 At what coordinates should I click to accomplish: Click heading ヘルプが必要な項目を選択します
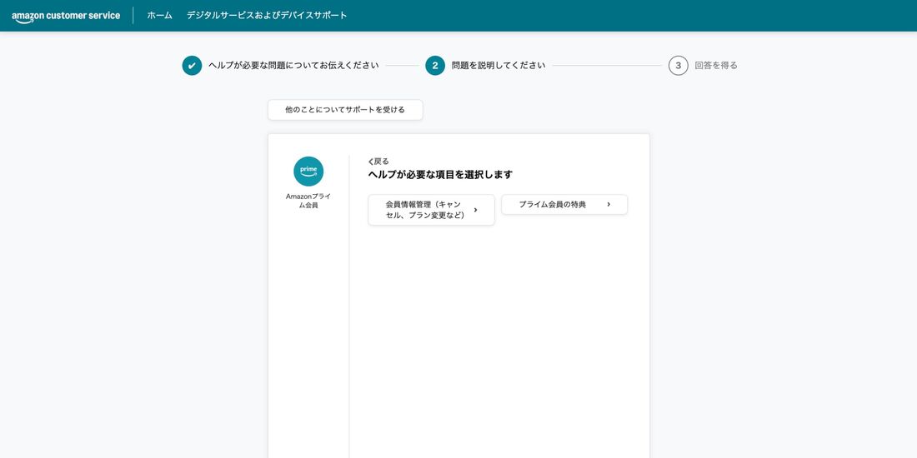pos(440,175)
